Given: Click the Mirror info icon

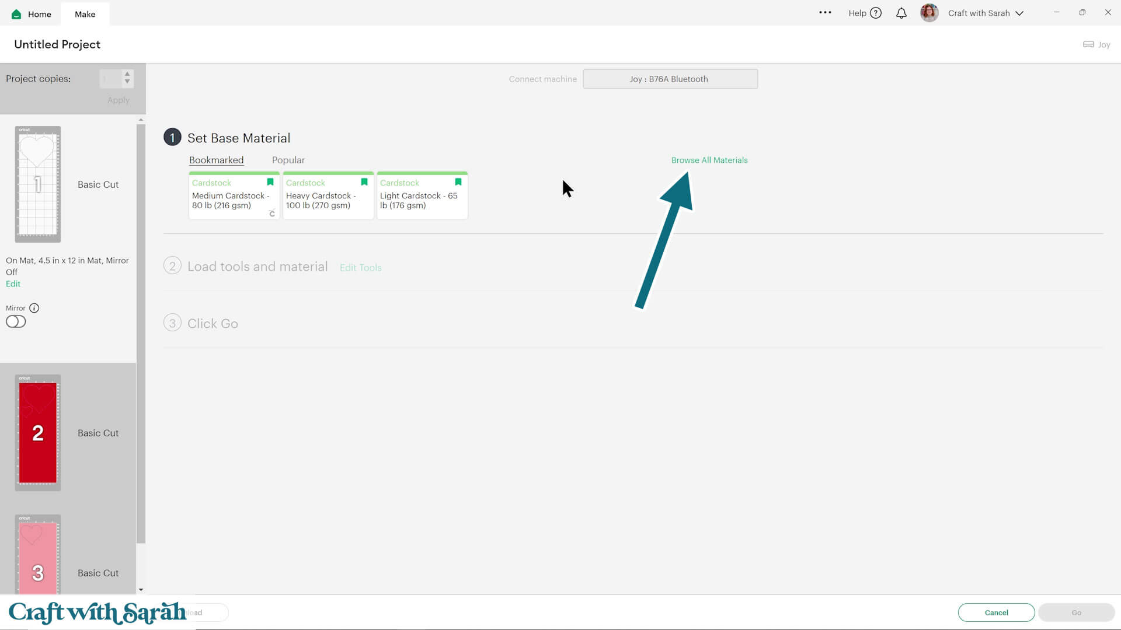Looking at the screenshot, I should 34,308.
